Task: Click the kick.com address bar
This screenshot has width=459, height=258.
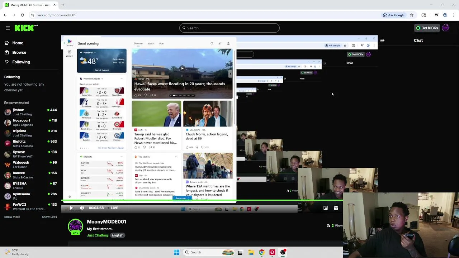Action: click(x=204, y=15)
